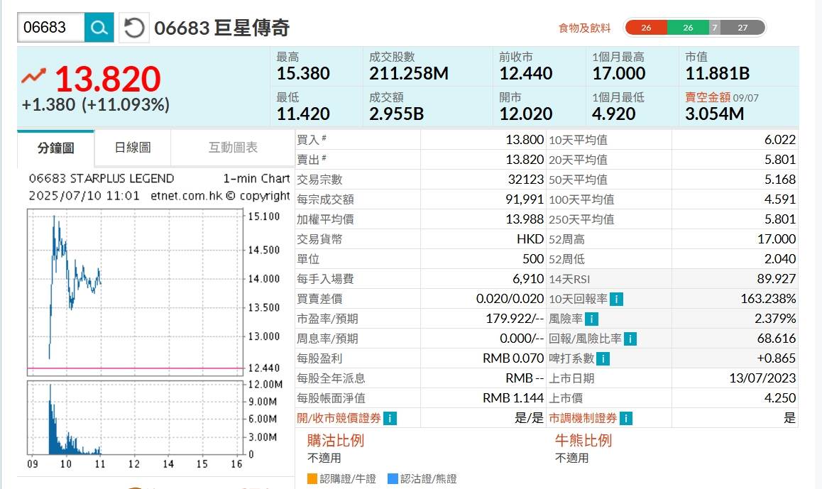Image resolution: width=822 pixels, height=489 pixels.
Task: Click the 1-min price chart image
Action: [135, 291]
